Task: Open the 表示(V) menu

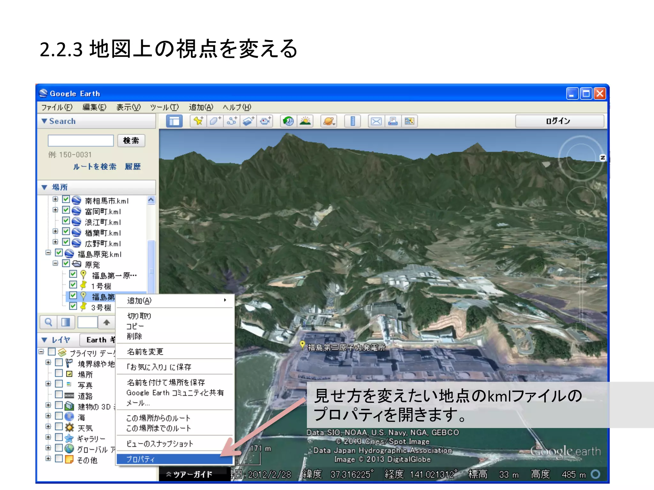Action: (128, 107)
